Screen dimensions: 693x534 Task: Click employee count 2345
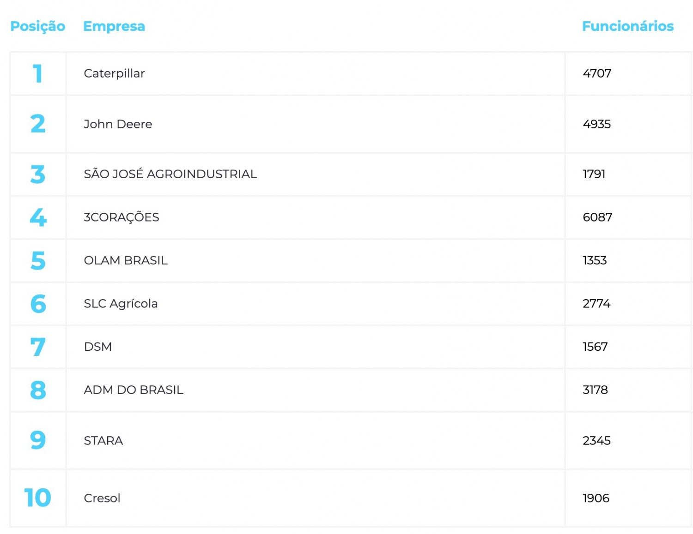596,441
